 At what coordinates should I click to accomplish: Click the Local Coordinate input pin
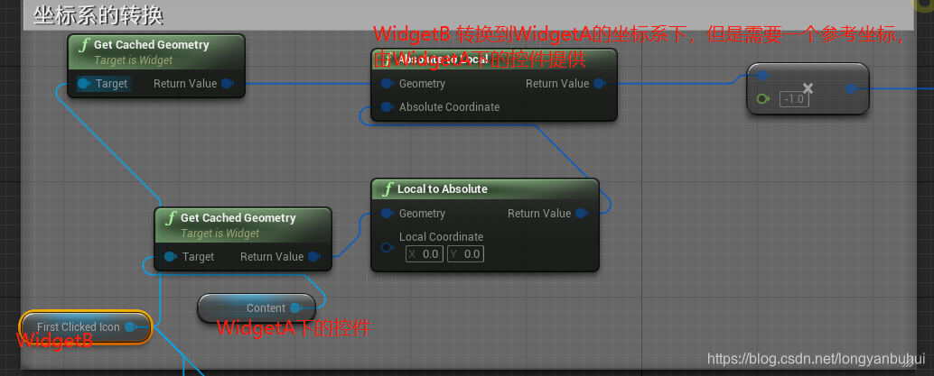387,247
